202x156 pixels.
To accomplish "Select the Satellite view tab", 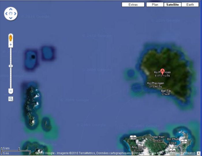I will point(173,5).
